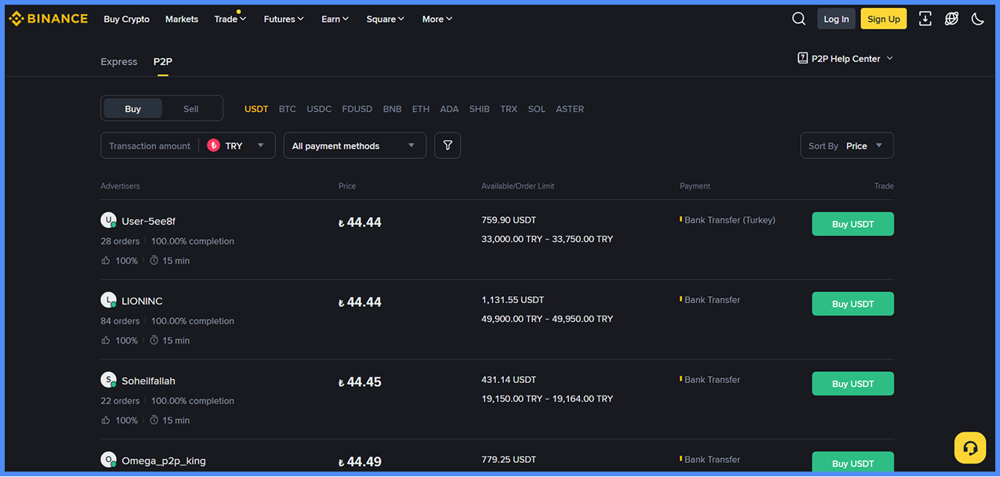This screenshot has height=477, width=1000.
Task: Open Sort By Price dropdown
Action: pos(846,146)
